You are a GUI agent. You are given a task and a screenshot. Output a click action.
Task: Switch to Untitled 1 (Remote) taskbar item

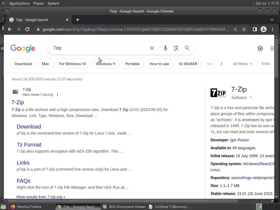click(x=170, y=207)
